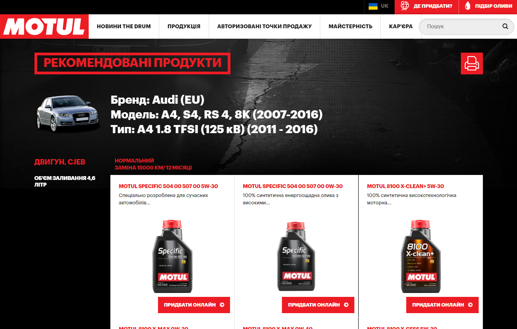This screenshot has width=517, height=329.
Task: Click the oil drop icon for Підбір оливи
Action: pyautogui.click(x=468, y=6)
